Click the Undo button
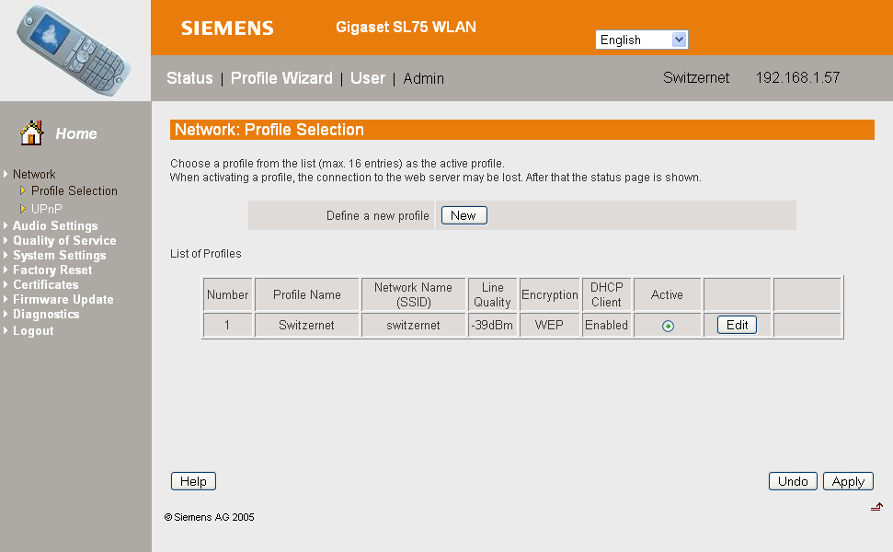893x552 pixels. point(793,481)
